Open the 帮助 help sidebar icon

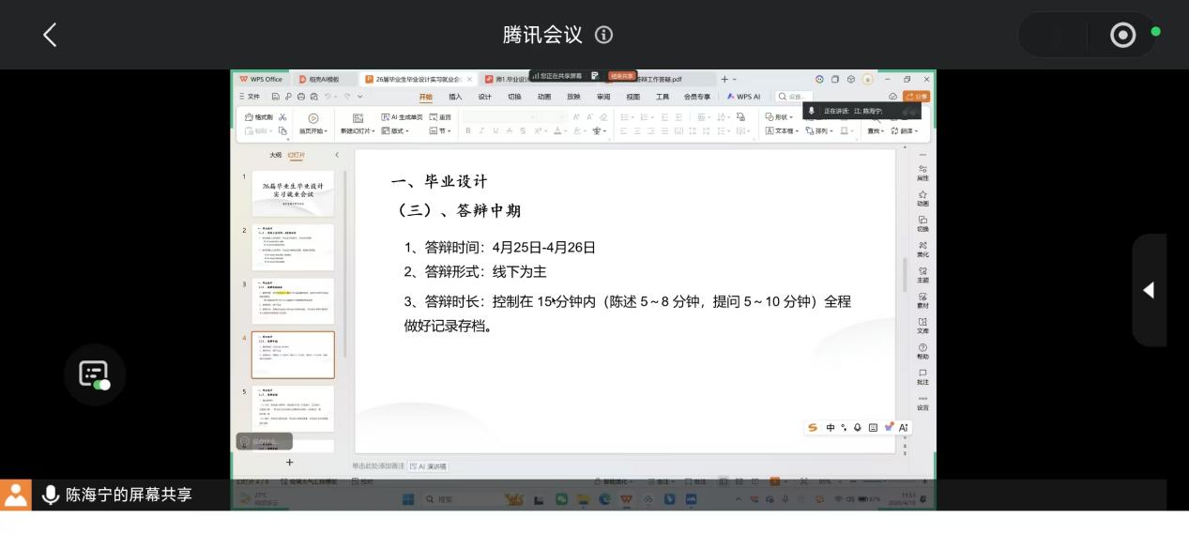(x=922, y=351)
